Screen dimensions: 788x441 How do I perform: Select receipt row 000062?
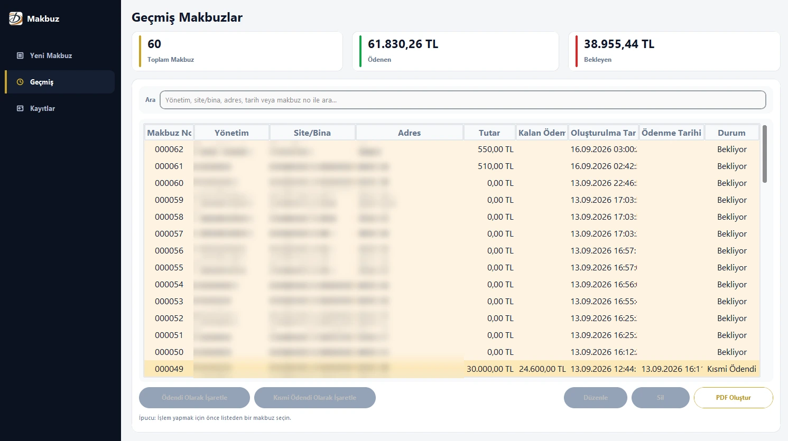coord(452,149)
